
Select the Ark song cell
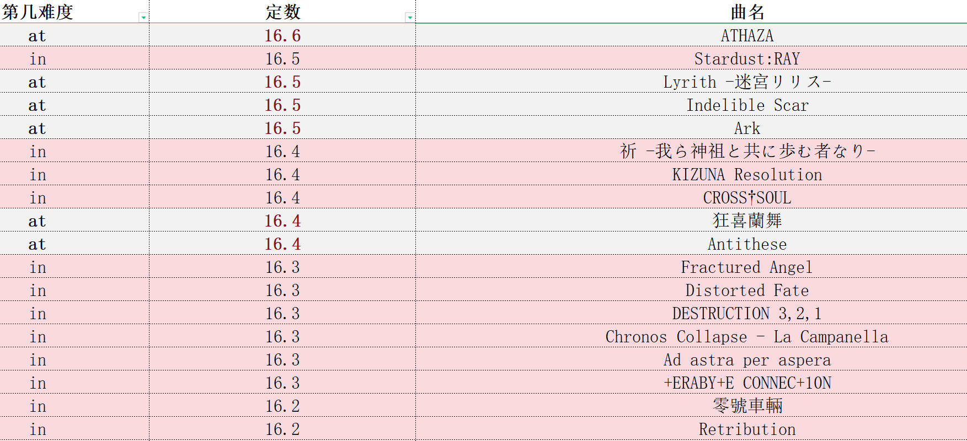(691, 128)
